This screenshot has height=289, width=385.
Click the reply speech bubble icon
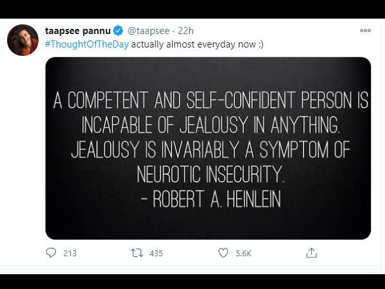coord(51,253)
